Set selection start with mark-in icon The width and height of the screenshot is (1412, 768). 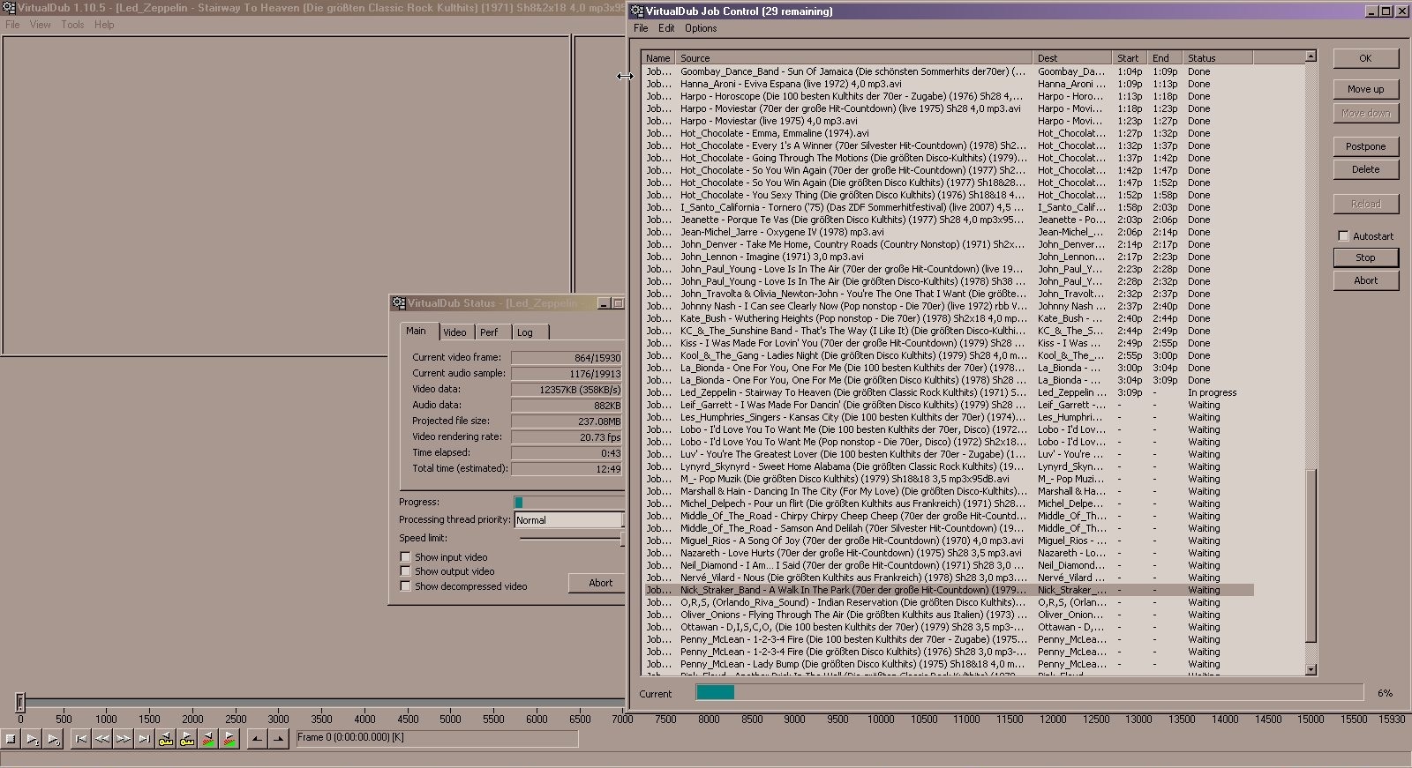point(257,739)
